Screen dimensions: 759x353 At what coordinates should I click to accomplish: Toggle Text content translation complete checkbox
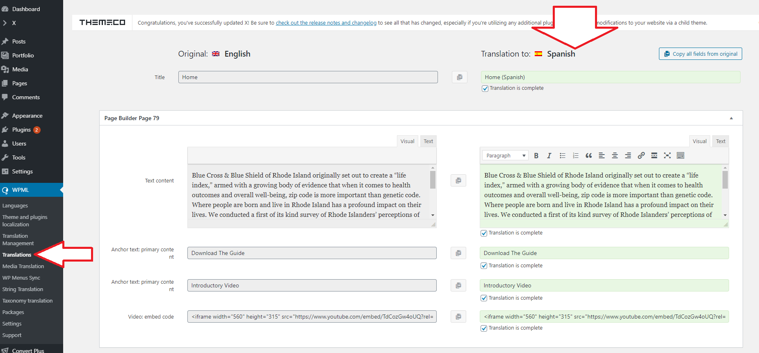484,233
